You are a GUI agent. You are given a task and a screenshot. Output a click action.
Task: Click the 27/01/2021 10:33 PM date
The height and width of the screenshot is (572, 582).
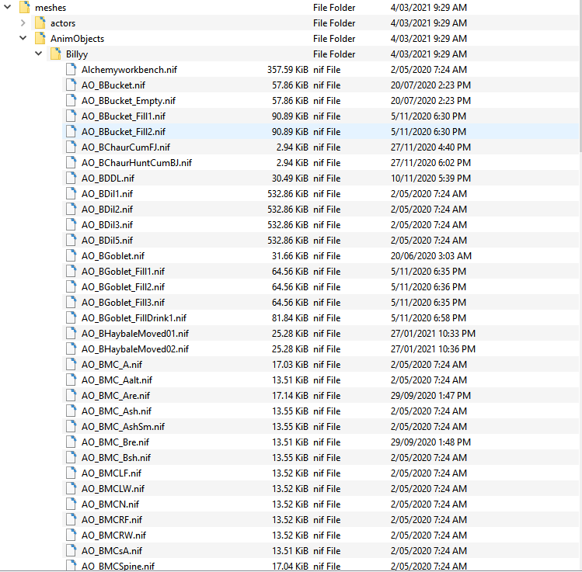433,334
